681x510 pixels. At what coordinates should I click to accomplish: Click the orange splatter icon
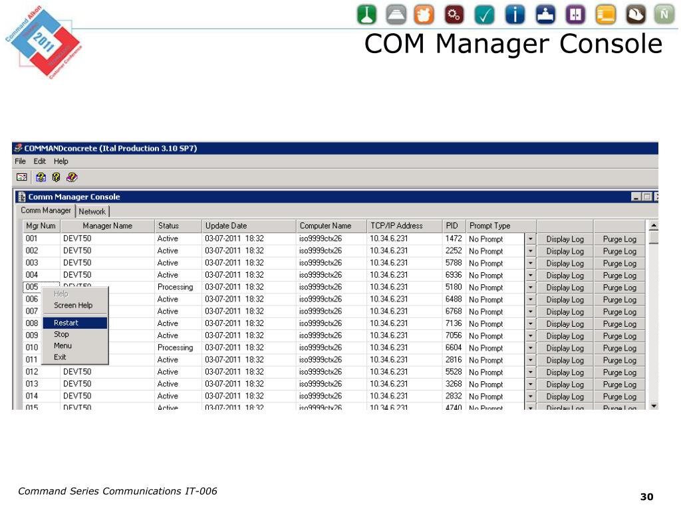424,15
